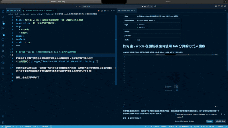Click the '- macOS' tag line in the editor
Image resolution: width=228 pixels, height=128 pixels.
23,33
